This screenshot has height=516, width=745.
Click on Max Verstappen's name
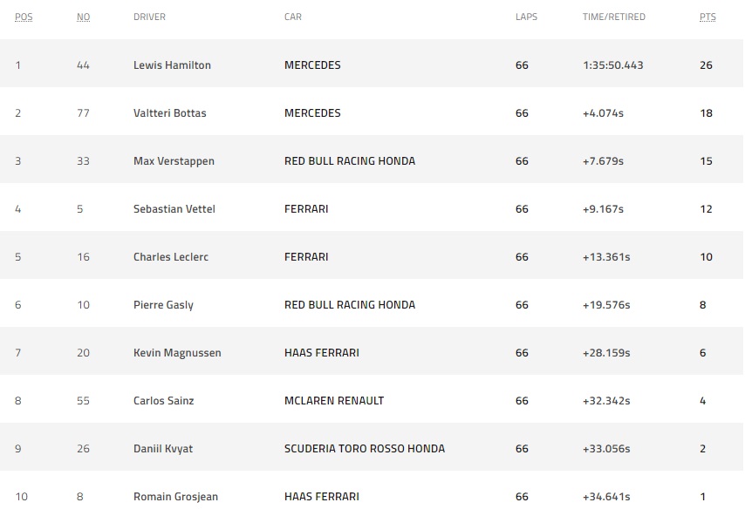[174, 161]
